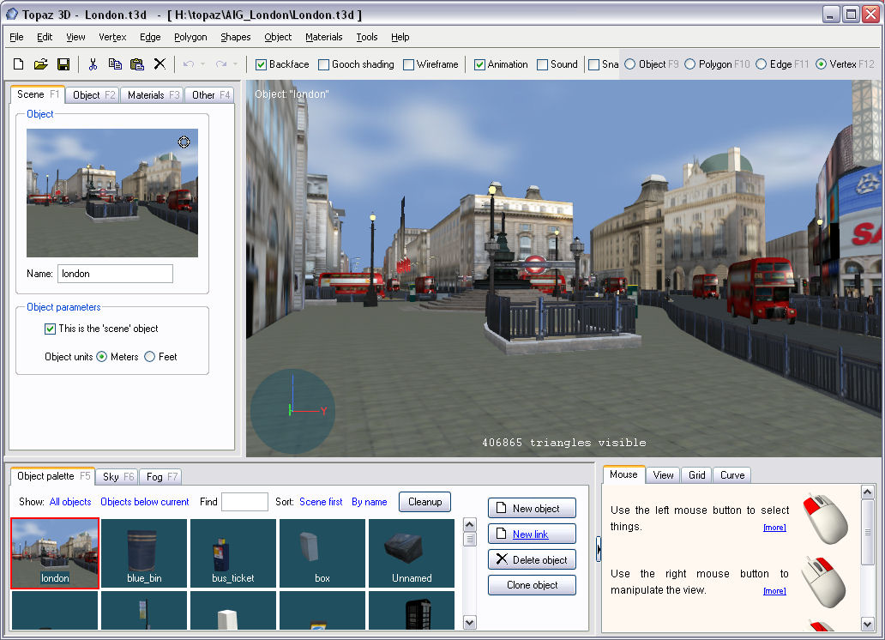Open the undo history dropdown arrow

[202, 64]
